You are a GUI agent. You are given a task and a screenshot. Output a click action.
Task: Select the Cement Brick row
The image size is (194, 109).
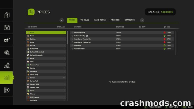click(46, 84)
